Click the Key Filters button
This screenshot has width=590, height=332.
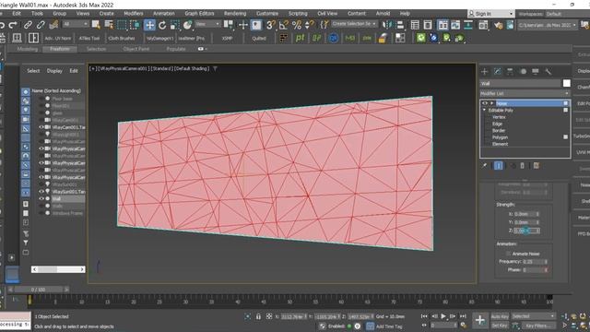pyautogui.click(x=538, y=326)
